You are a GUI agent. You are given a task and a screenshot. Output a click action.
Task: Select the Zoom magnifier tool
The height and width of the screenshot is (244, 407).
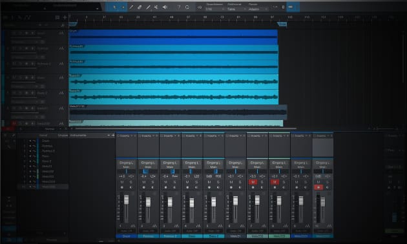pos(187,7)
